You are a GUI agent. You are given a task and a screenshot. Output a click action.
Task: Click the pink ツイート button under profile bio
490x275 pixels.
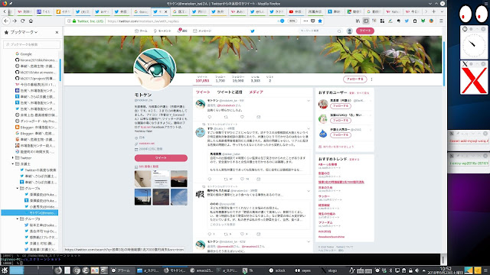[x=161, y=158]
